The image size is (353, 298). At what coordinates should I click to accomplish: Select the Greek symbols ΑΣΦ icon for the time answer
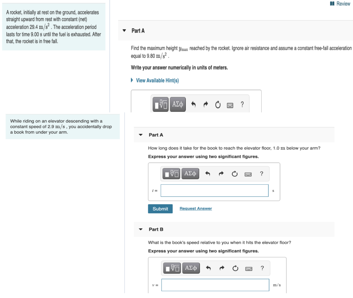pos(190,173)
